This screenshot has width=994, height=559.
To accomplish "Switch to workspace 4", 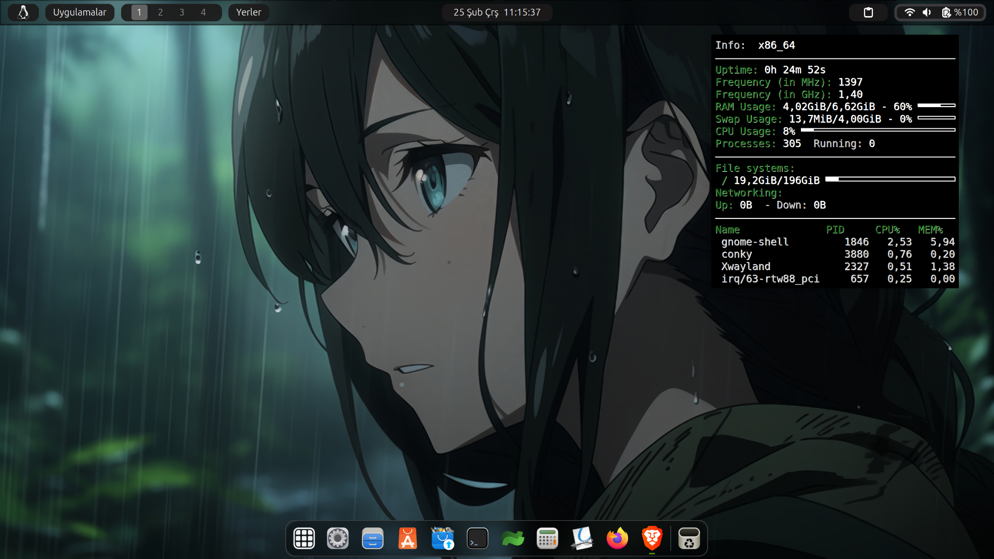I will 203,12.
